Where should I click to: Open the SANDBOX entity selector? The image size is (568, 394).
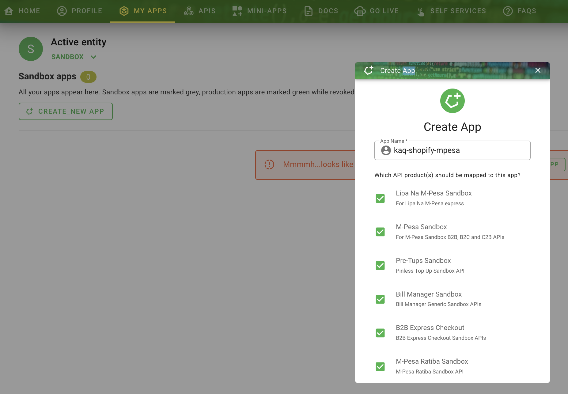coord(74,57)
